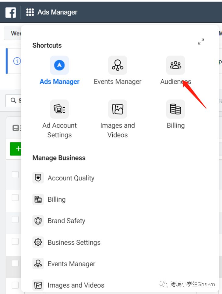
Task: Click the Manage Business section heading
Action: 59,158
